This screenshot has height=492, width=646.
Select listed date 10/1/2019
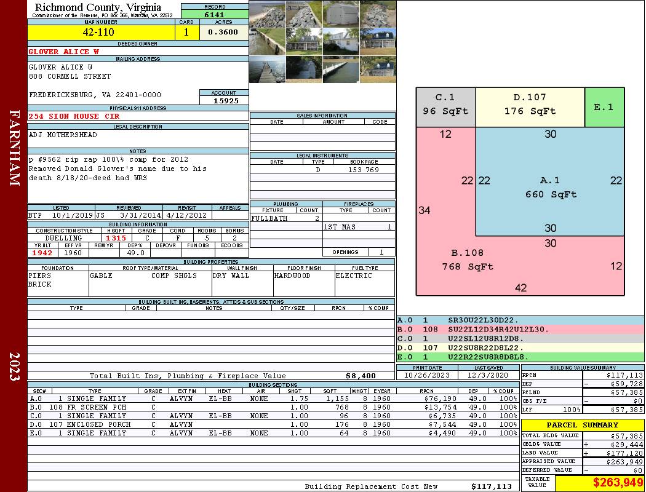(x=72, y=215)
